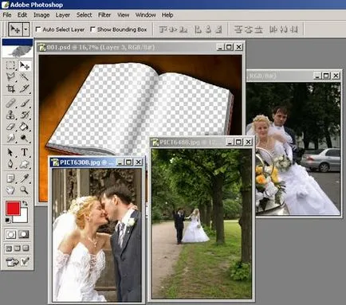Image resolution: width=346 pixels, height=305 pixels.
Task: Pick the Lasso tool
Action: pos(10,77)
